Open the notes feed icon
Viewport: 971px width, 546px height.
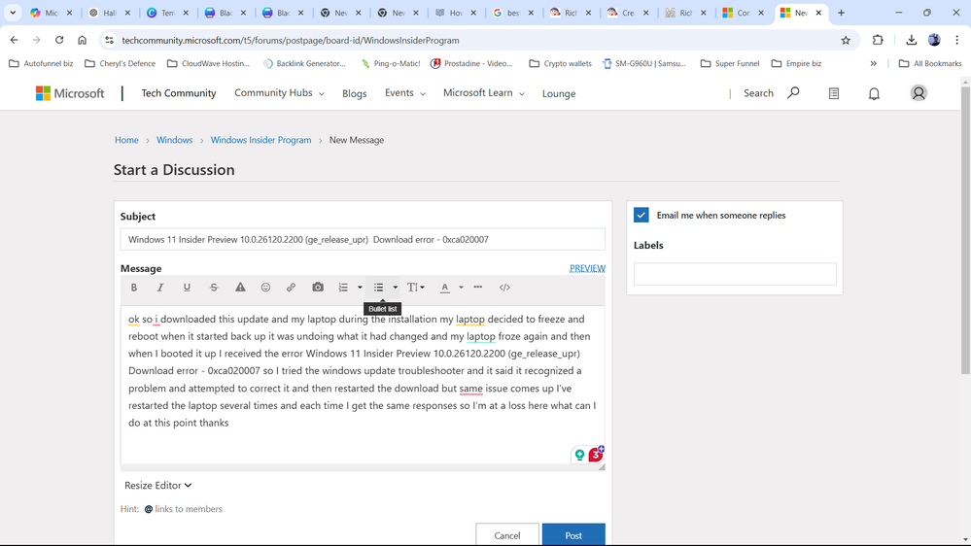pyautogui.click(x=834, y=93)
